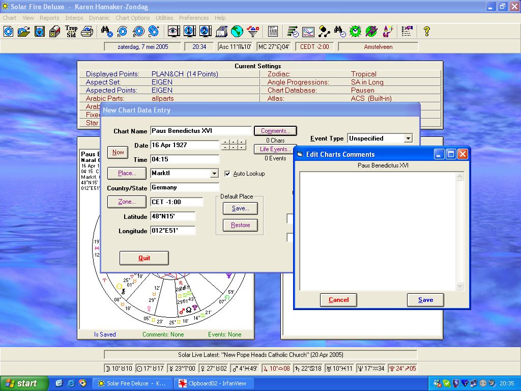Click the yellow question mark help icon
This screenshot has width=521, height=391.
tap(427, 32)
